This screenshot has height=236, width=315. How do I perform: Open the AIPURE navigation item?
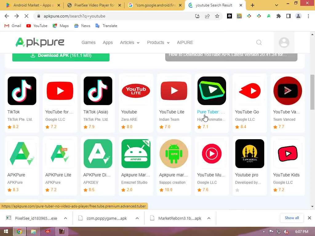coord(185,42)
